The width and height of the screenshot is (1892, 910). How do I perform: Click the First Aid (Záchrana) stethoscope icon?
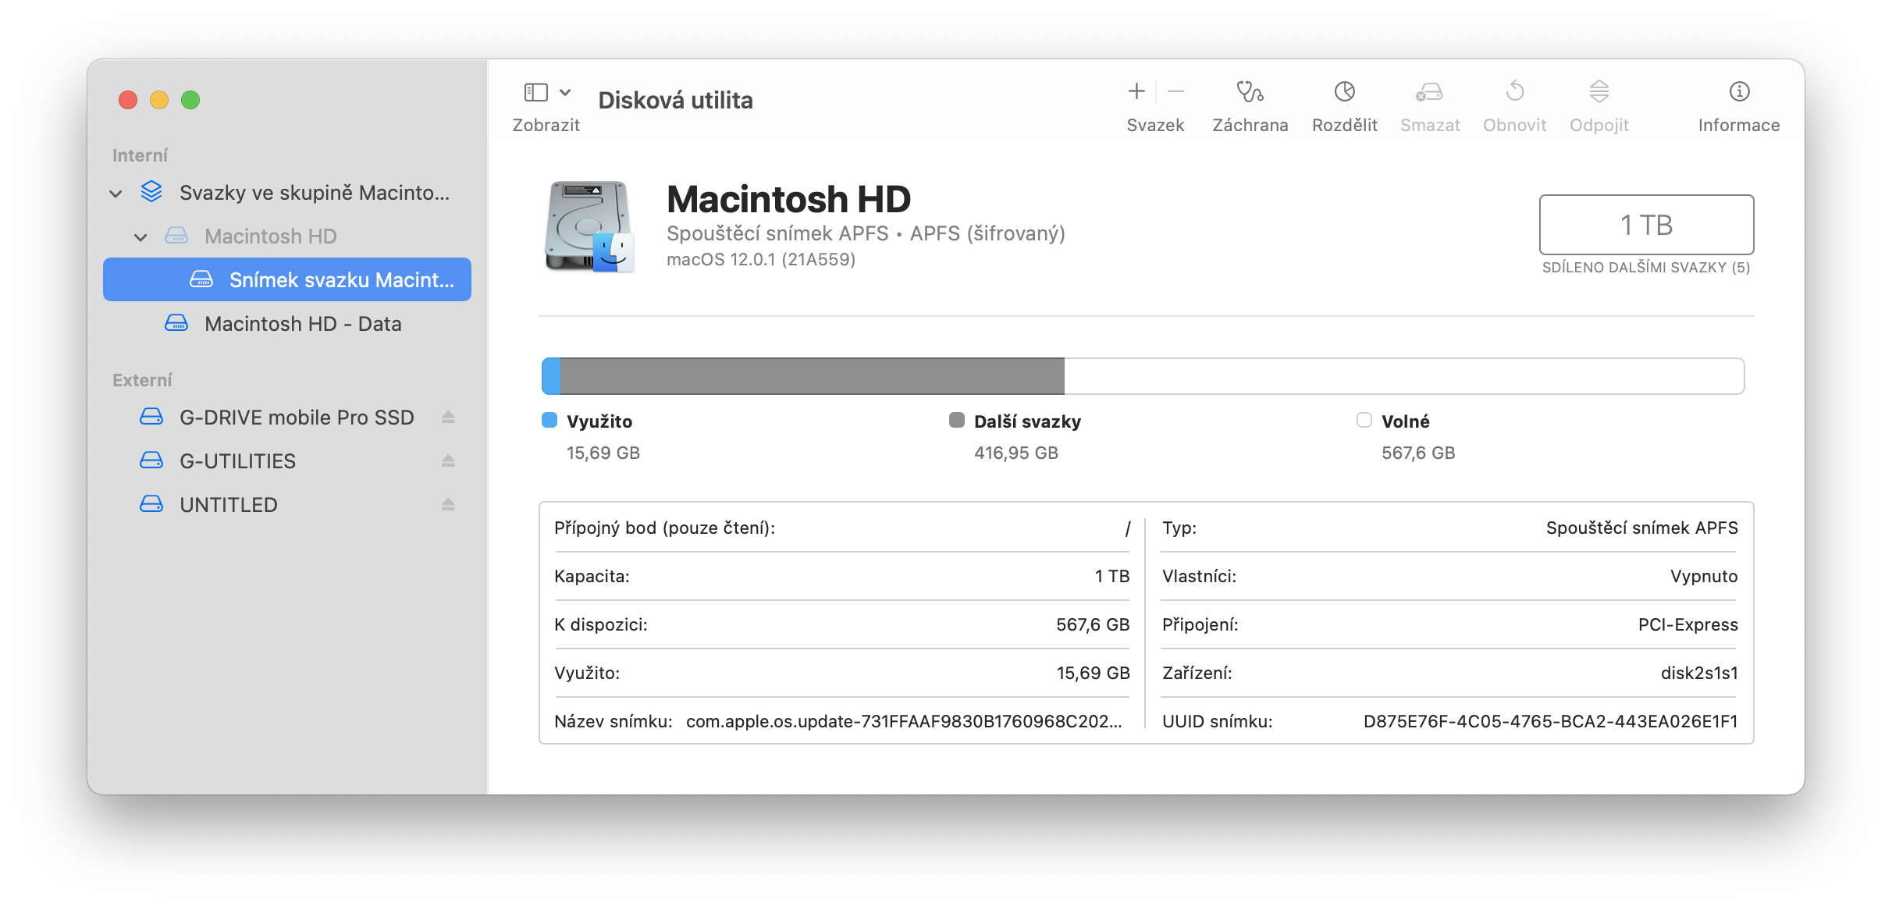pos(1250,92)
